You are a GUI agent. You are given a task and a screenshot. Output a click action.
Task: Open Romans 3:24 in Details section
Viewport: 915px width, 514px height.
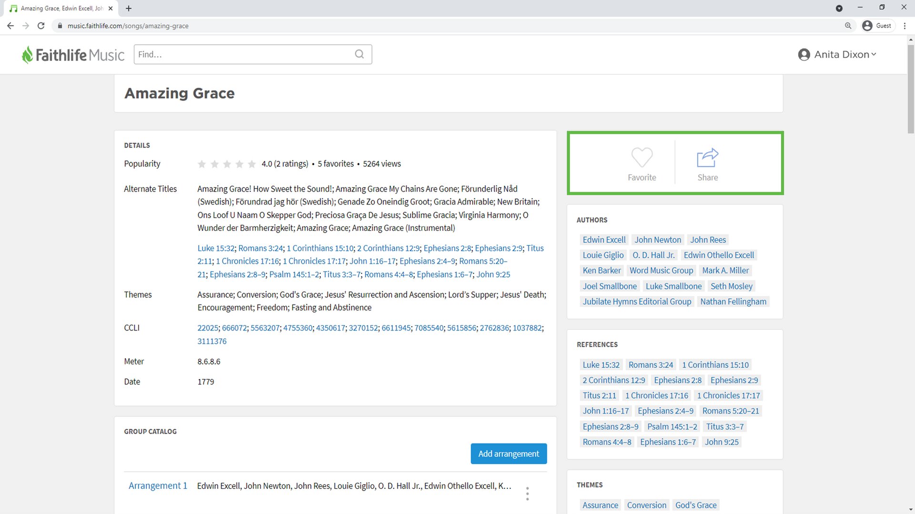click(x=261, y=248)
